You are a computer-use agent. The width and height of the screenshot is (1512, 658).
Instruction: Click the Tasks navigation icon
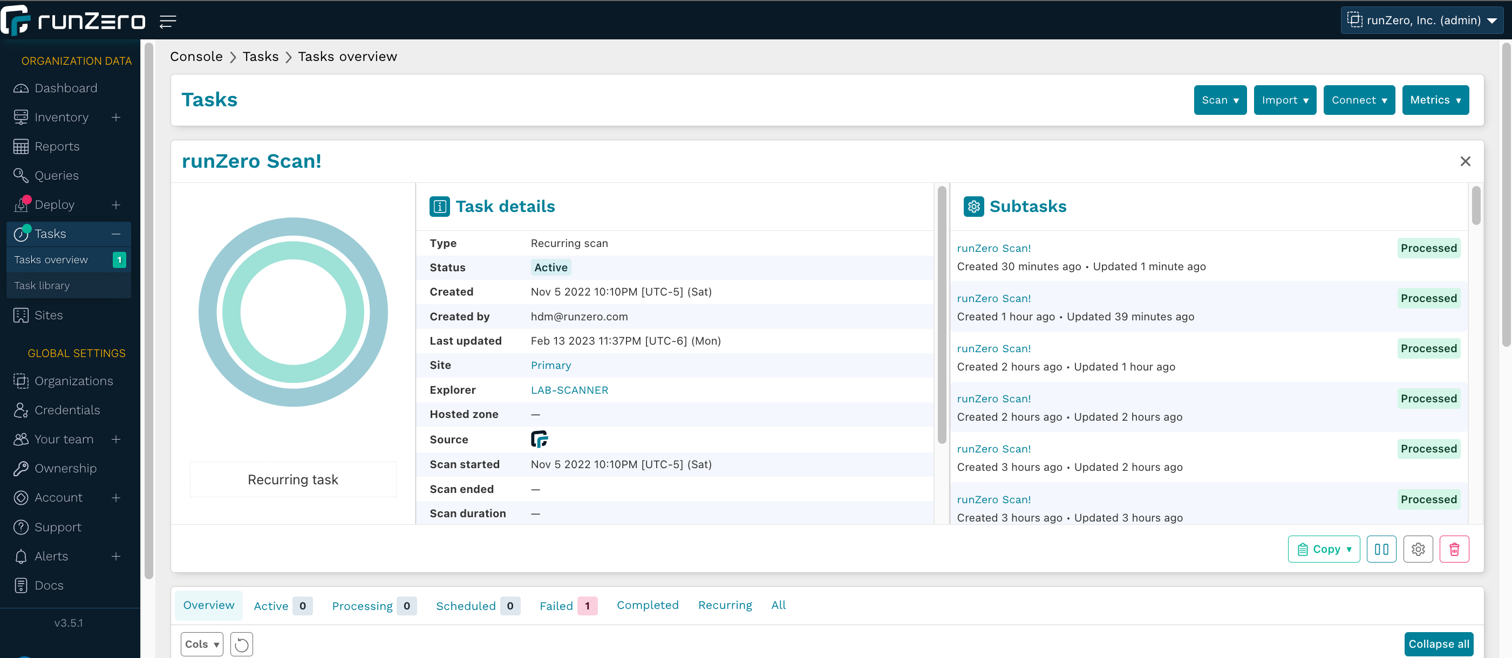[x=21, y=233]
